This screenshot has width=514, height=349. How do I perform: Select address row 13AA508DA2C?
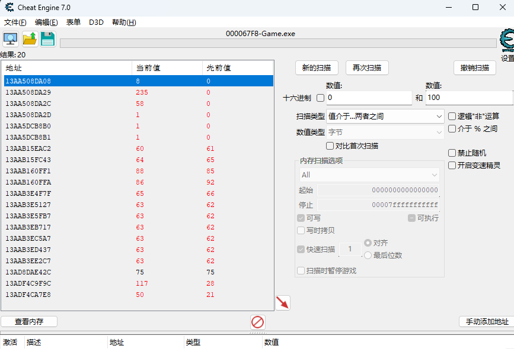(139, 104)
